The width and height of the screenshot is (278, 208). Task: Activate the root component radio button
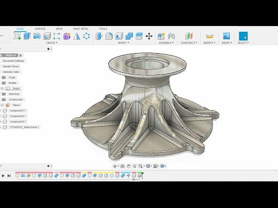click(x=20, y=55)
